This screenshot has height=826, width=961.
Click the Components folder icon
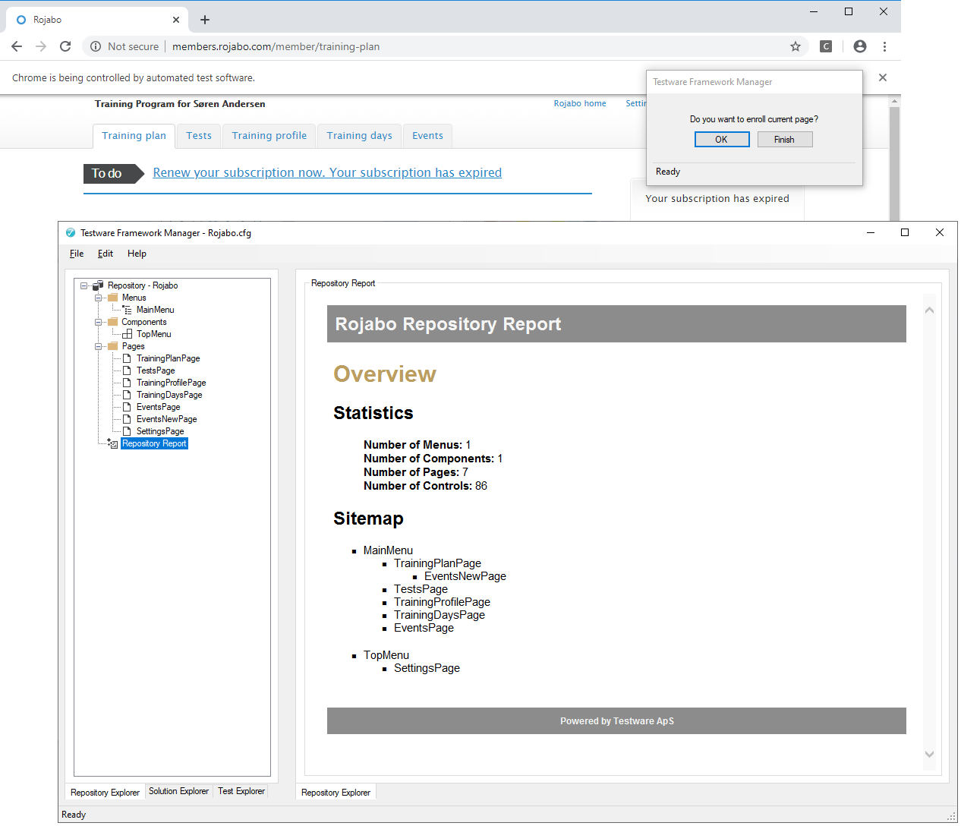pyautogui.click(x=113, y=322)
